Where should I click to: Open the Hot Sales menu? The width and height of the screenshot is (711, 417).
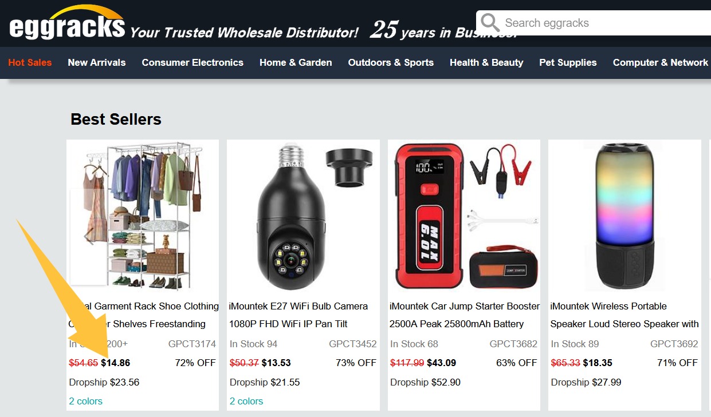(x=30, y=62)
